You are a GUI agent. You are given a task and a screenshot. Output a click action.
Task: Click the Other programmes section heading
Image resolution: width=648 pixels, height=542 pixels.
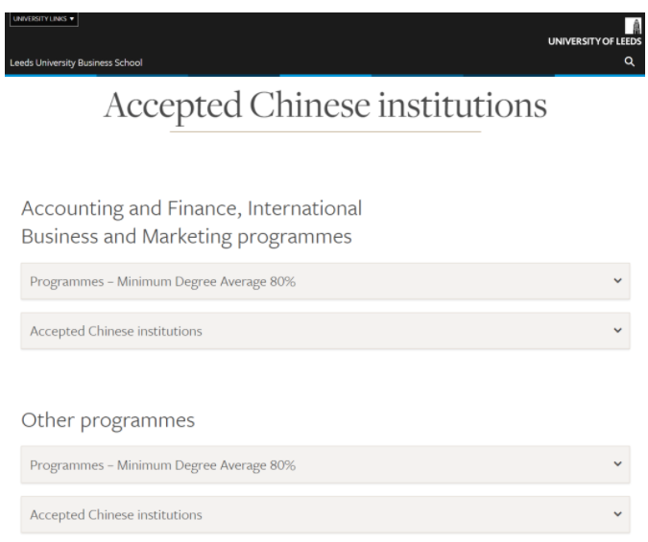[x=108, y=420]
